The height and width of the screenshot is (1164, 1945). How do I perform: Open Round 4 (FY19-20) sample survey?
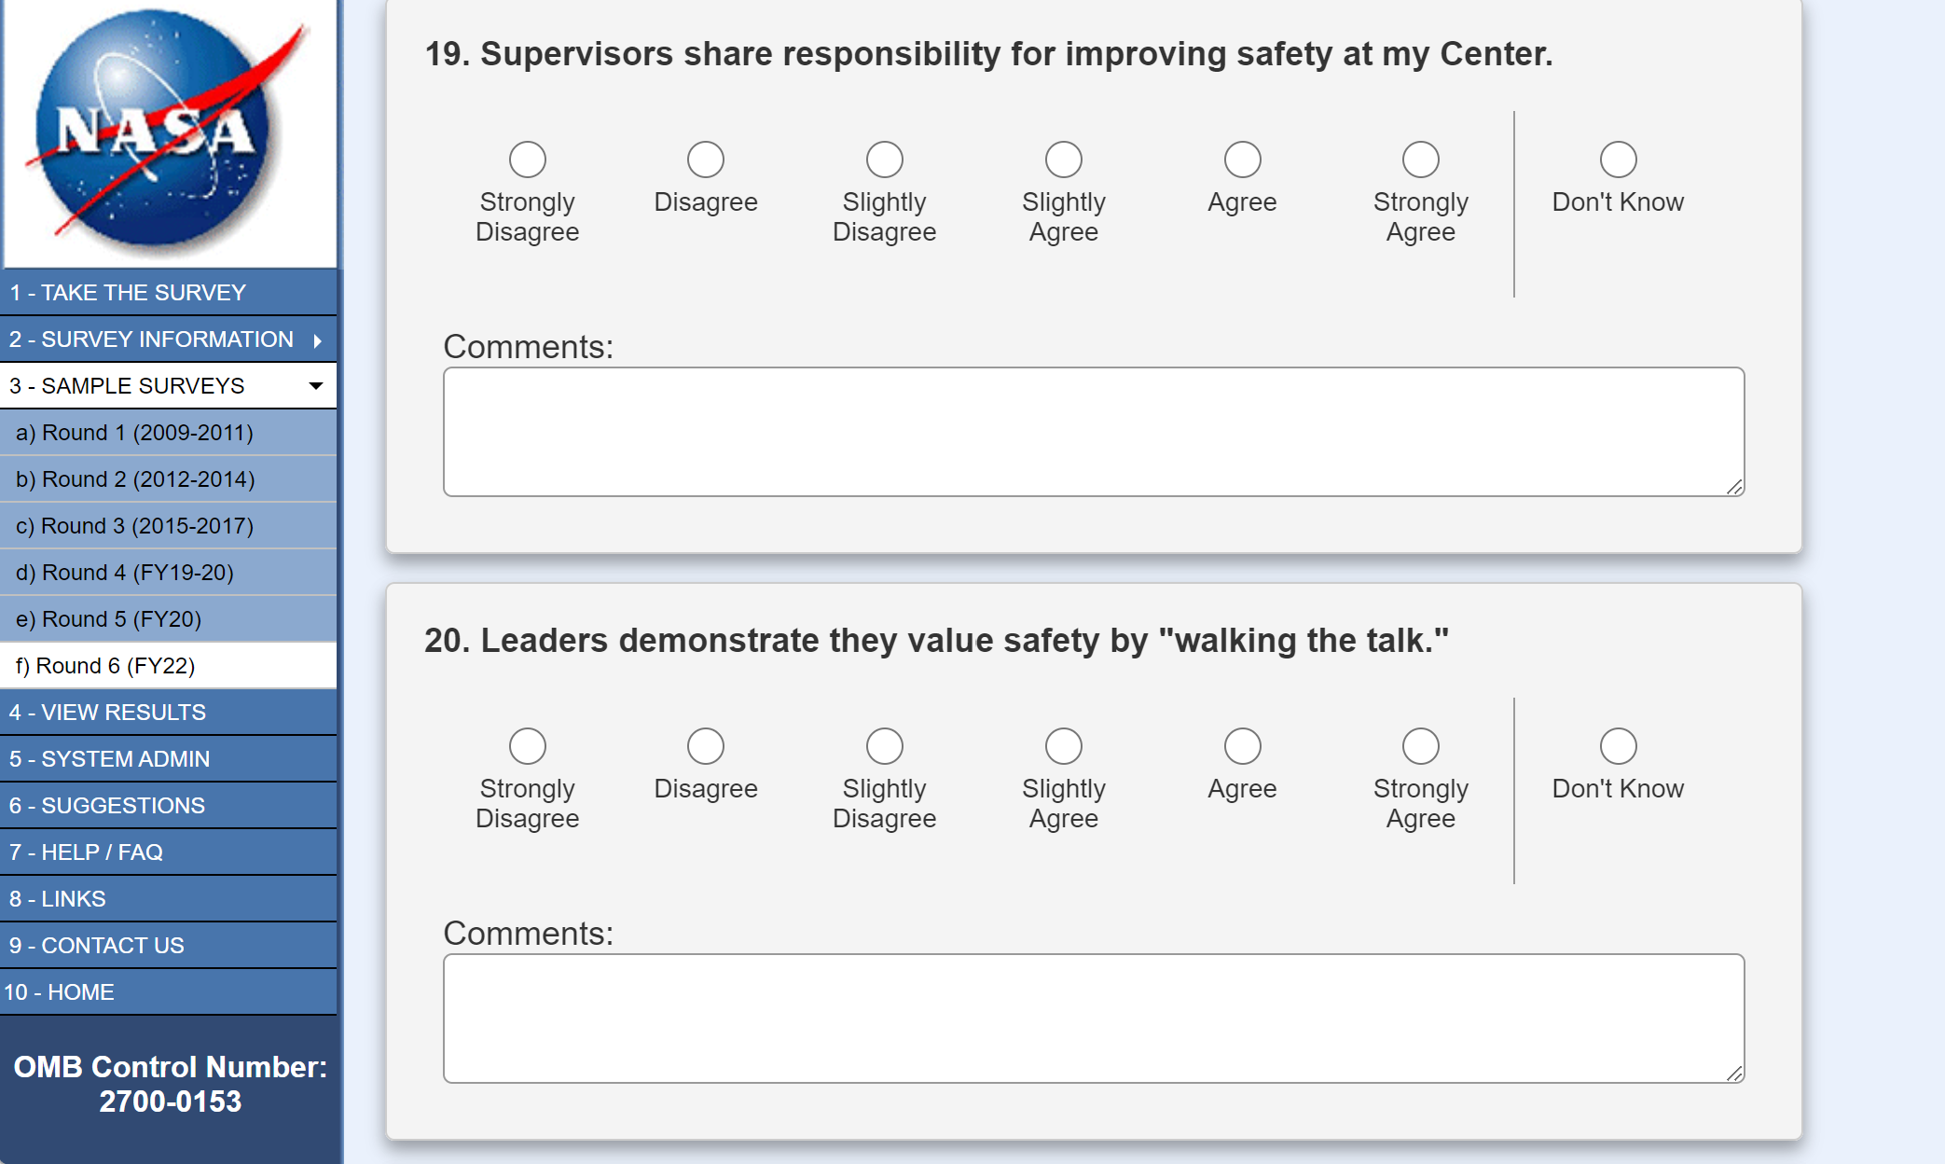point(125,573)
